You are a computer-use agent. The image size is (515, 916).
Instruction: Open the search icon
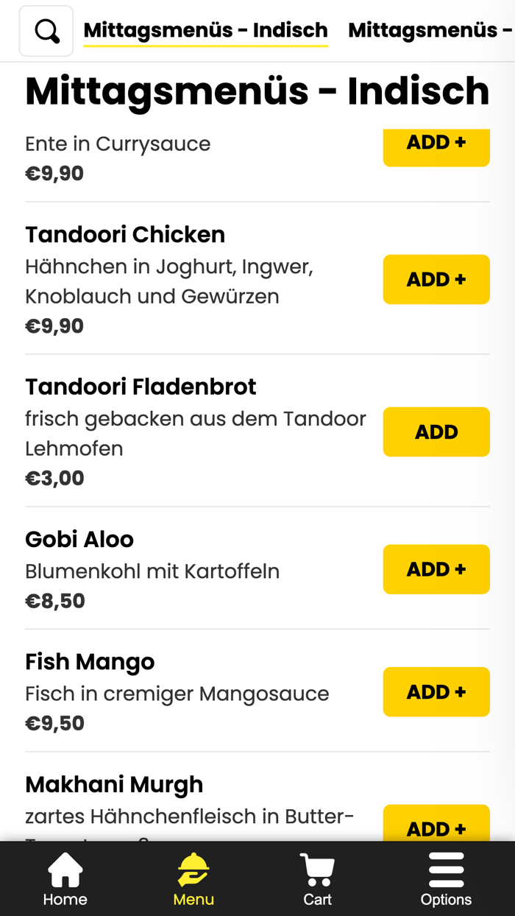46,30
